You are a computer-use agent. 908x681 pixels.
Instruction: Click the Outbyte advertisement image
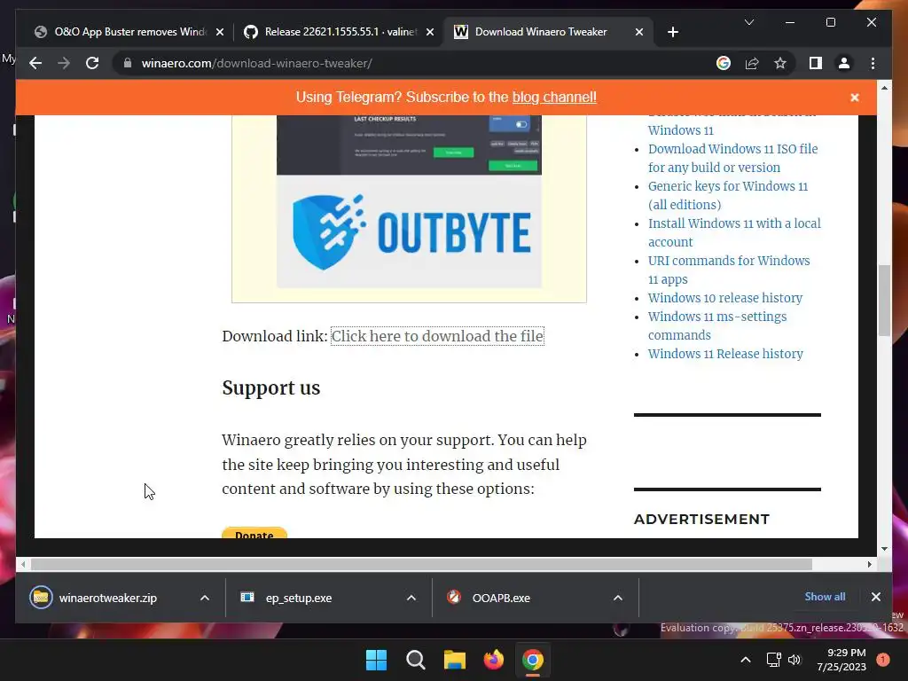(409, 201)
